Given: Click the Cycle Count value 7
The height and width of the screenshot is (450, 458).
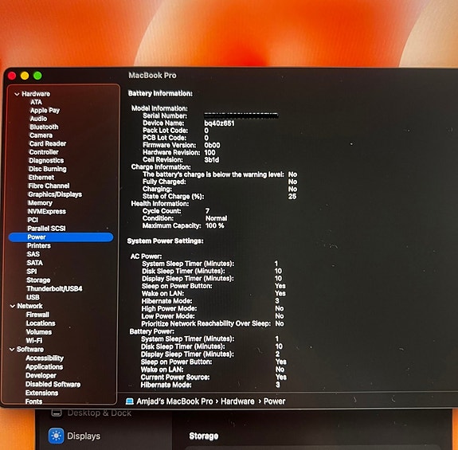Looking at the screenshot, I should 207,211.
